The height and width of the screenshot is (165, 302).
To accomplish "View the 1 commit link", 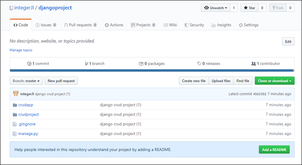I will [38, 63].
